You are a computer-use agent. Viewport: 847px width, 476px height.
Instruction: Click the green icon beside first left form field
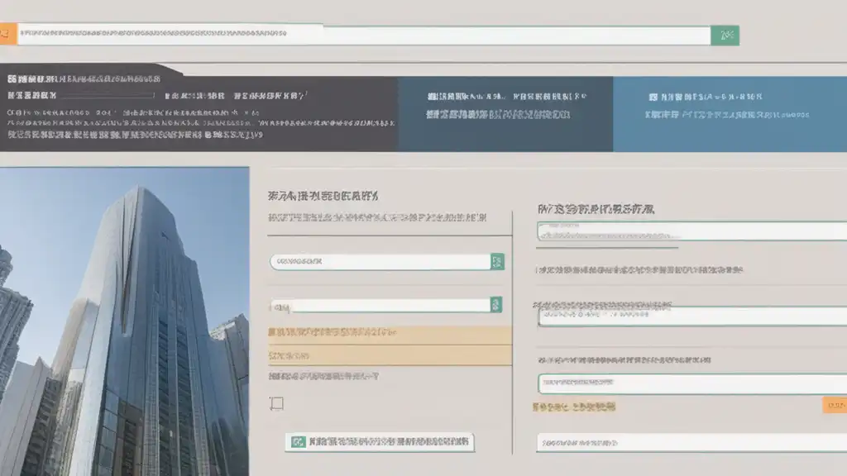497,262
